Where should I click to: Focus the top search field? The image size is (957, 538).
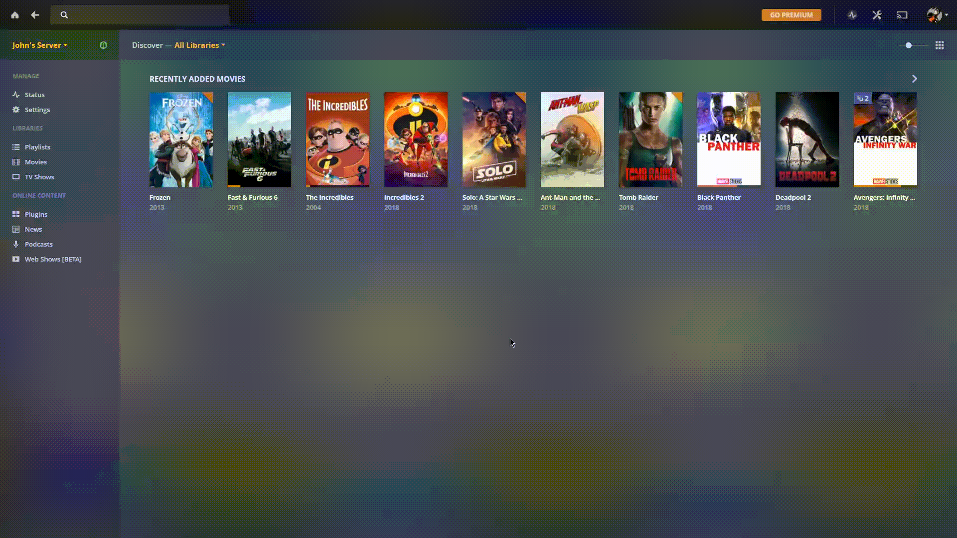[x=140, y=15]
